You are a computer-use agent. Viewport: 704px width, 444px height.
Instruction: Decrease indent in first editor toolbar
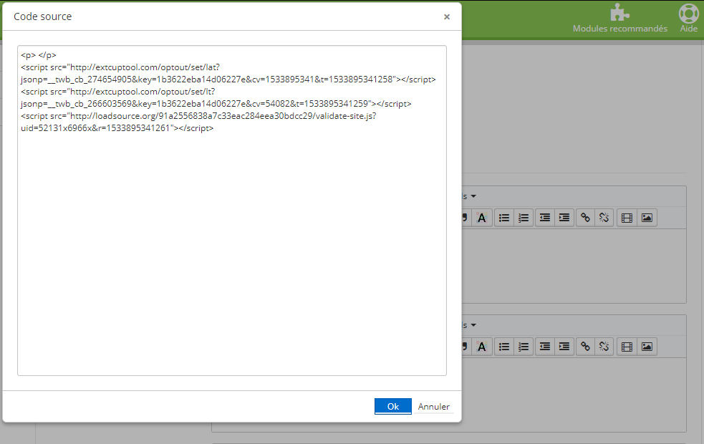click(545, 218)
